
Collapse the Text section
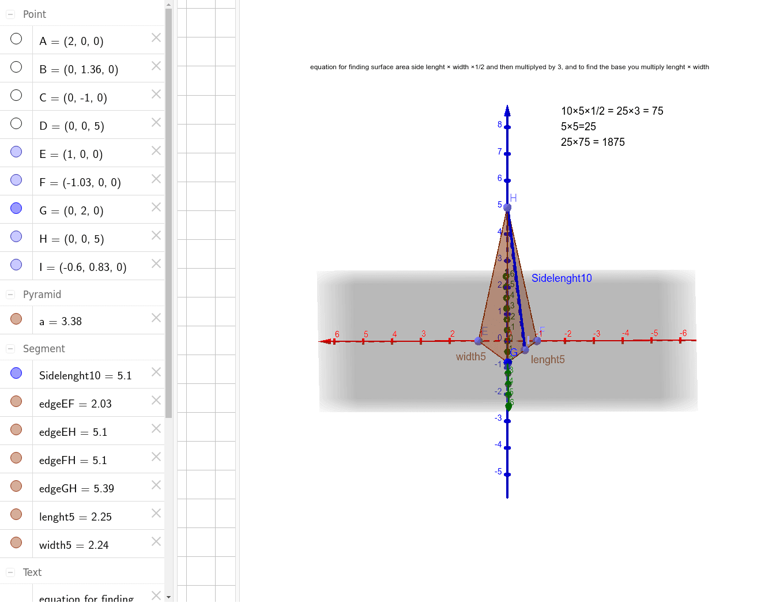pos(9,572)
